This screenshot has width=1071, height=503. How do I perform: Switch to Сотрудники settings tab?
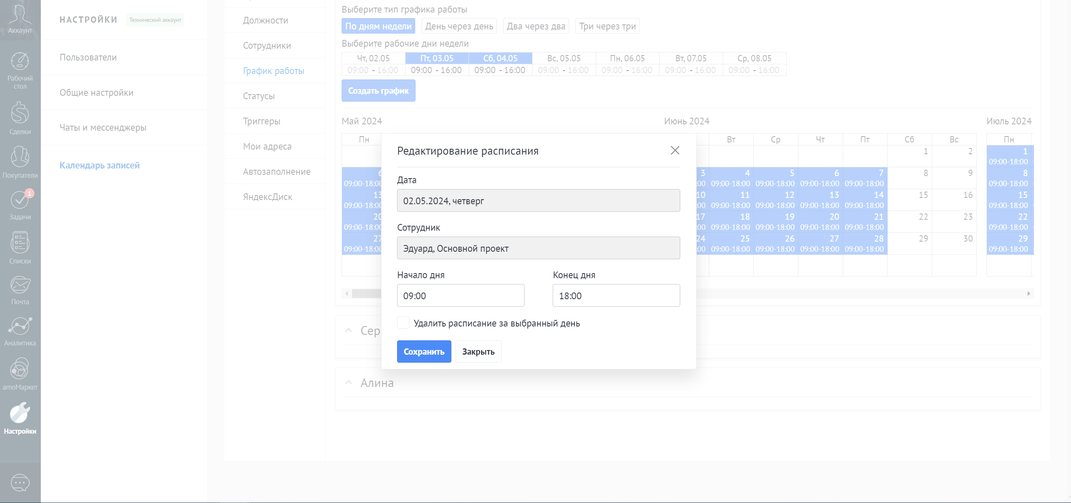(x=267, y=45)
